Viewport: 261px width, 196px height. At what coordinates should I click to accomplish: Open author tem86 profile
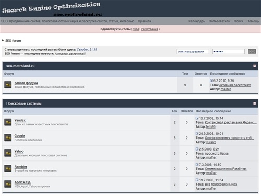click(x=211, y=126)
